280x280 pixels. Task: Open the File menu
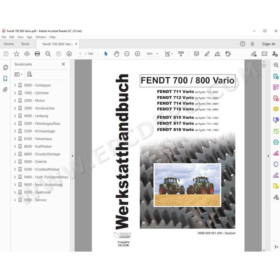[4, 37]
